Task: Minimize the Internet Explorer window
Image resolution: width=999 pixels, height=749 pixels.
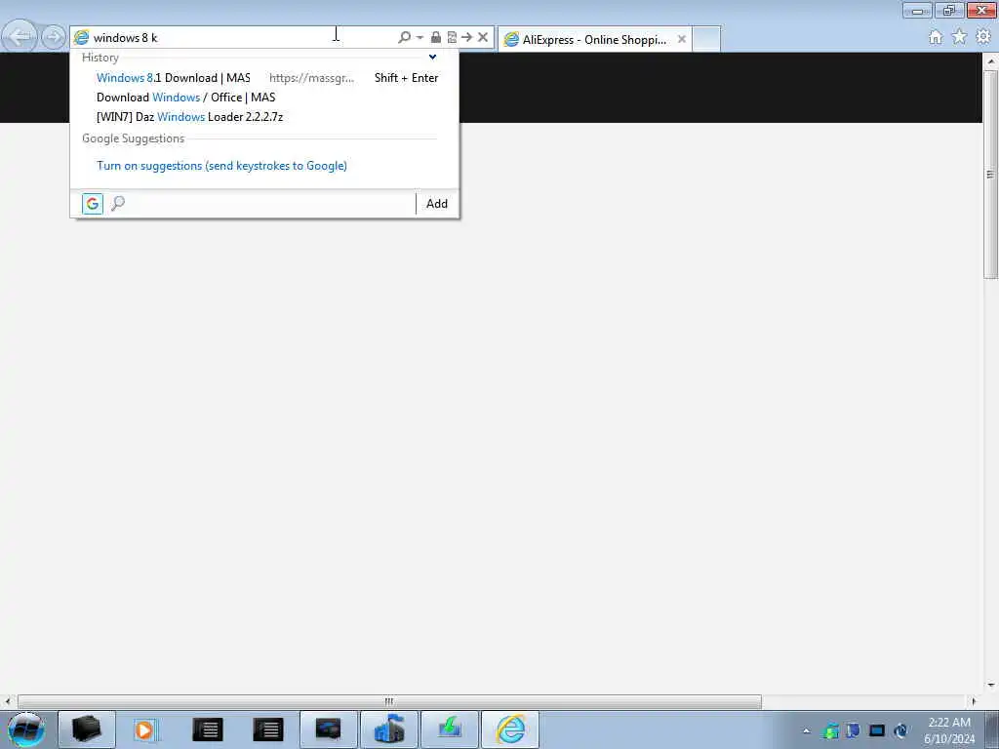Action: [x=917, y=10]
